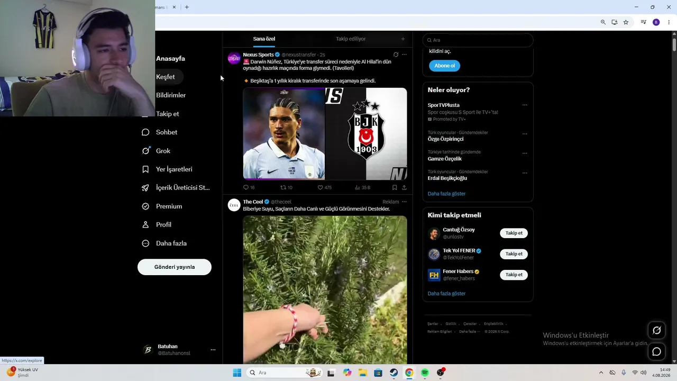
Task: Ask Grok about the Nexus Sports post
Action: pyautogui.click(x=396, y=55)
